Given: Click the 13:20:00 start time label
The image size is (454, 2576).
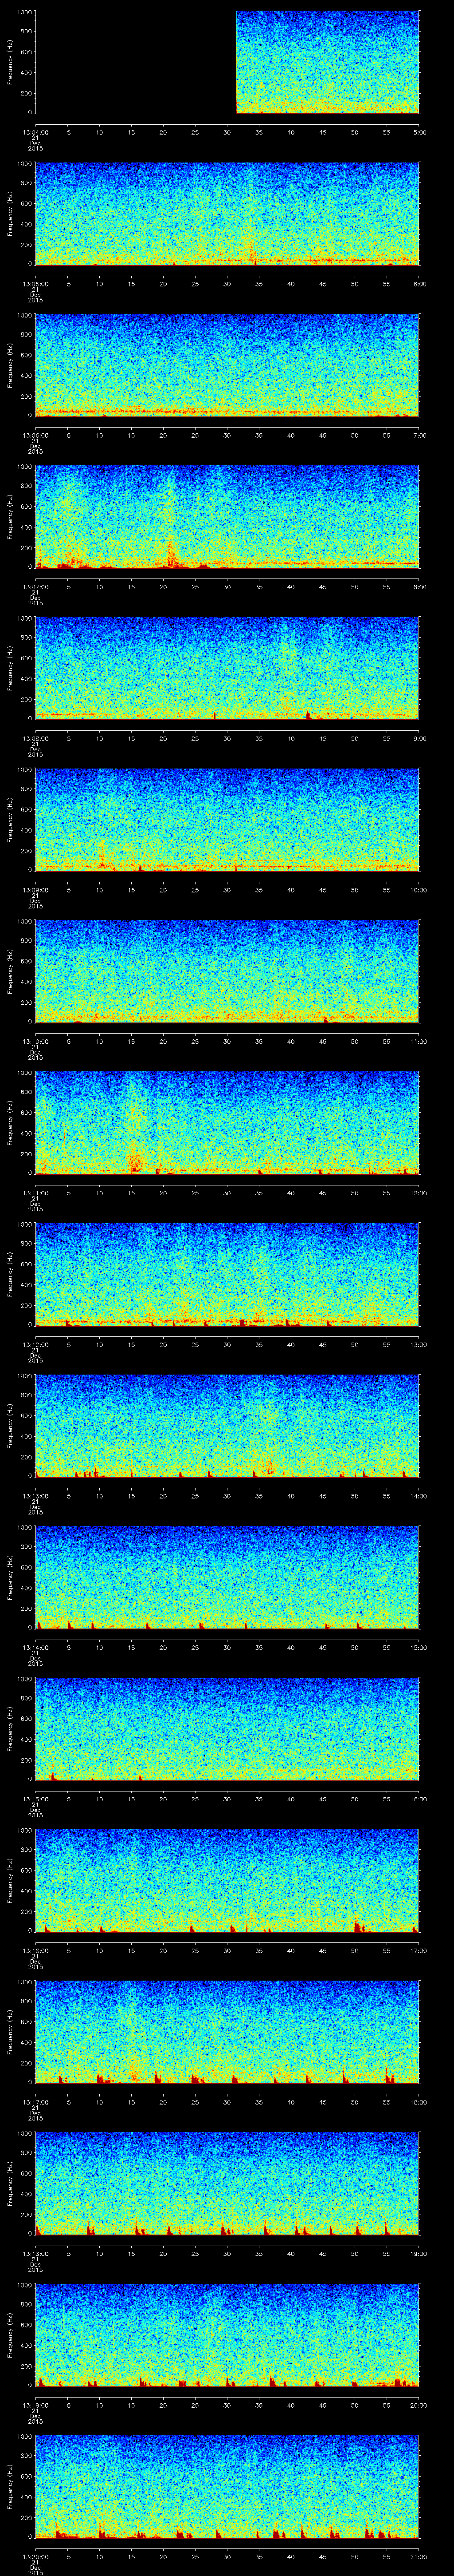Looking at the screenshot, I should point(35,2556).
